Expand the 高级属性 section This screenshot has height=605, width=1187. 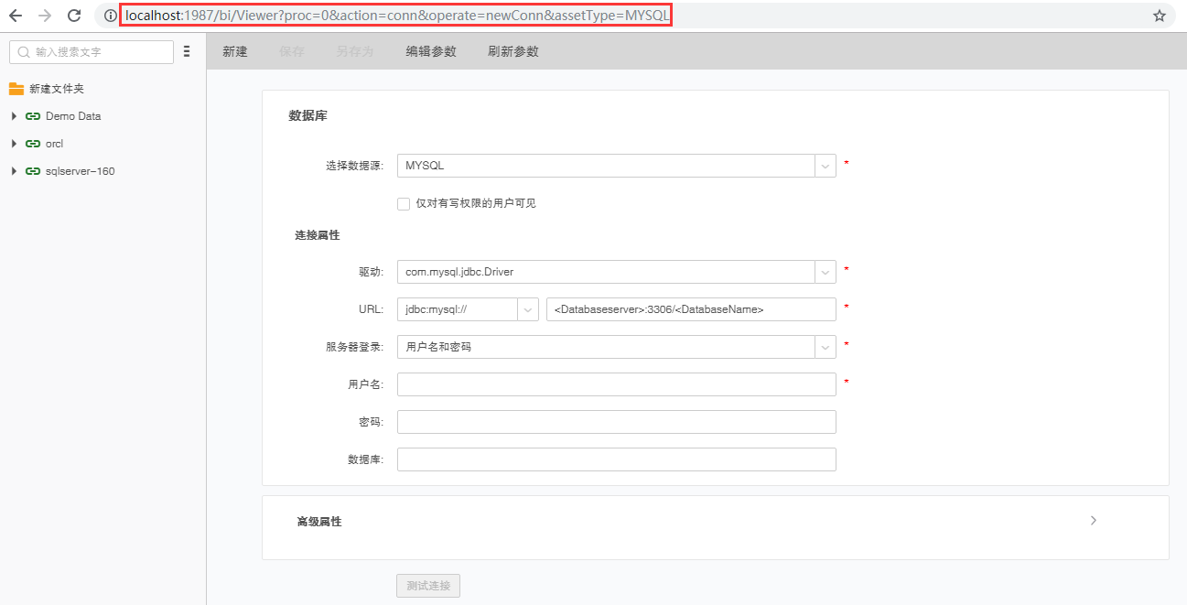[1093, 519]
